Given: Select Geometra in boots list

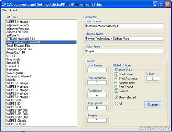Looking at the screenshot, I should pos(41,69).
